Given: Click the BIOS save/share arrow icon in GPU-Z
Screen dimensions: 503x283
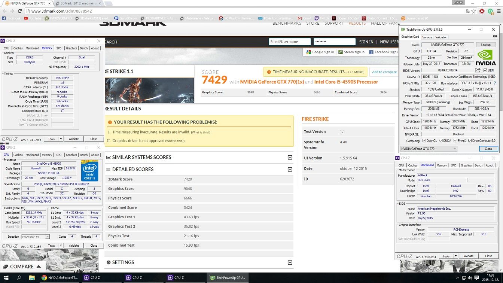Looking at the screenshot, I should (478, 70).
